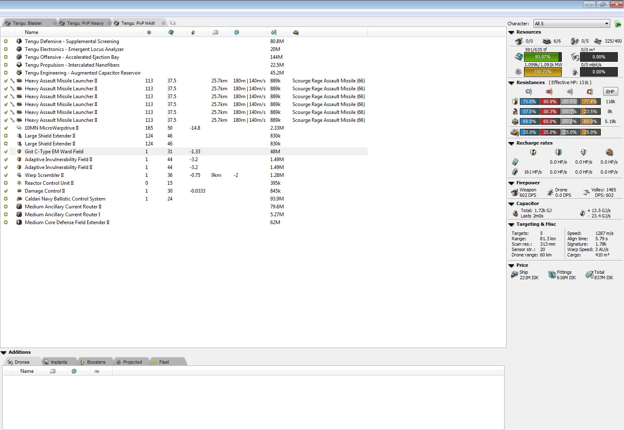Toggle the Medium Core Defense Field Extender II state indicator

[x=6, y=222]
